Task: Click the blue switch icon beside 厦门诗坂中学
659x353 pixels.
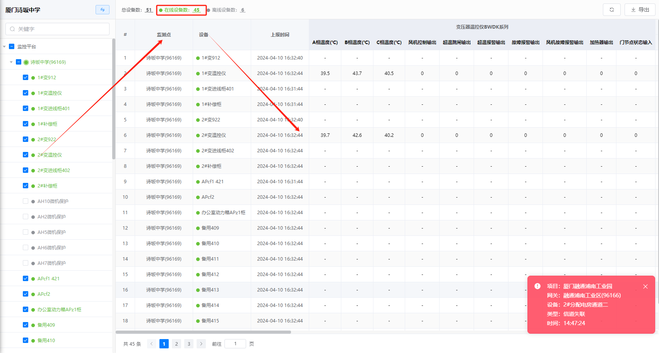Action: [103, 10]
